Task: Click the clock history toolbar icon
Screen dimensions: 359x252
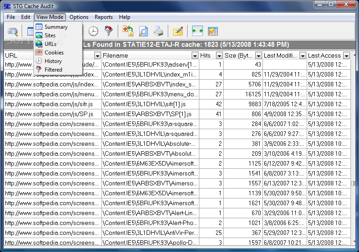Action: click(x=93, y=31)
